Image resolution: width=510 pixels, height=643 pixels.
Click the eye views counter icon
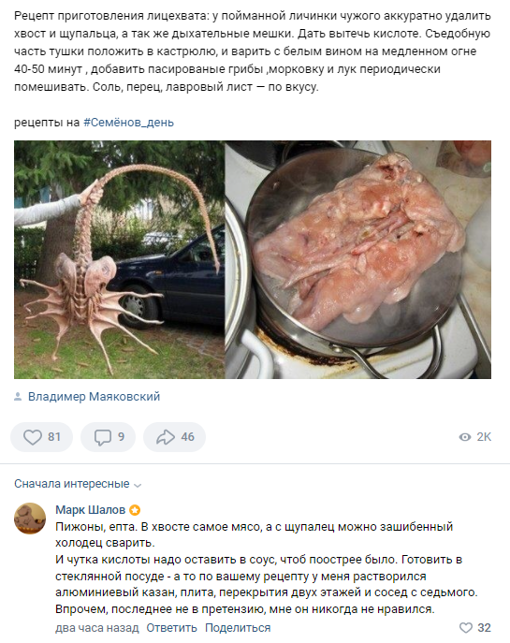pos(465,437)
